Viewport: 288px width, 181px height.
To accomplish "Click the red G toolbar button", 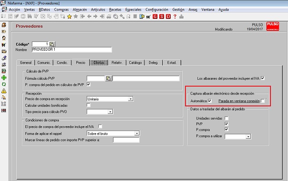I will [155, 17].
